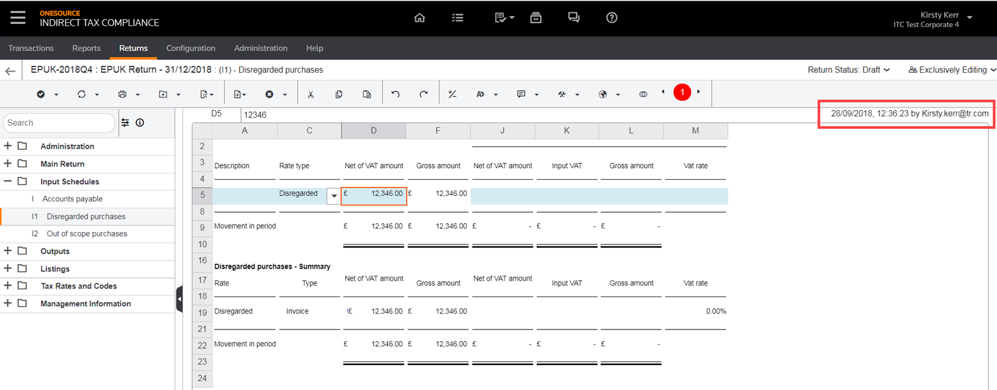Viewport: 997px width, 390px height.
Task: Click the plus/minus sign toolbar icon
Action: [452, 94]
